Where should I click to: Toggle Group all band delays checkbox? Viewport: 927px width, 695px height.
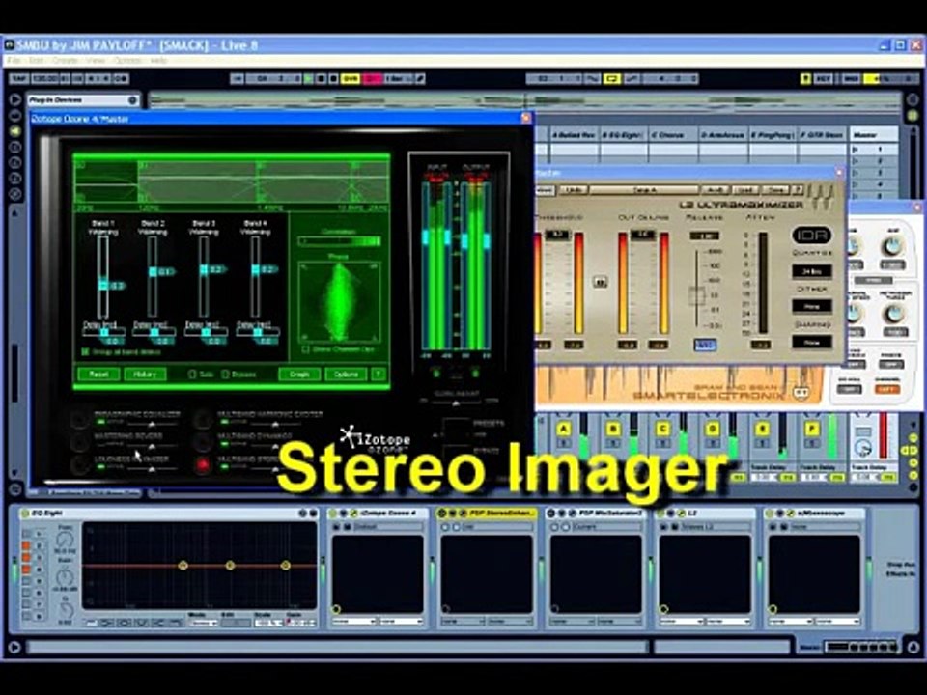click(x=85, y=352)
